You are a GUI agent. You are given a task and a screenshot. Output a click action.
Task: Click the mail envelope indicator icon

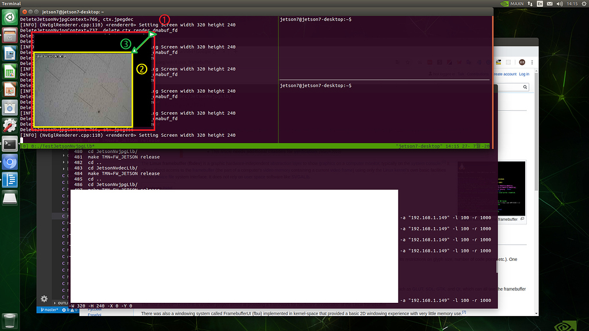click(x=550, y=3)
